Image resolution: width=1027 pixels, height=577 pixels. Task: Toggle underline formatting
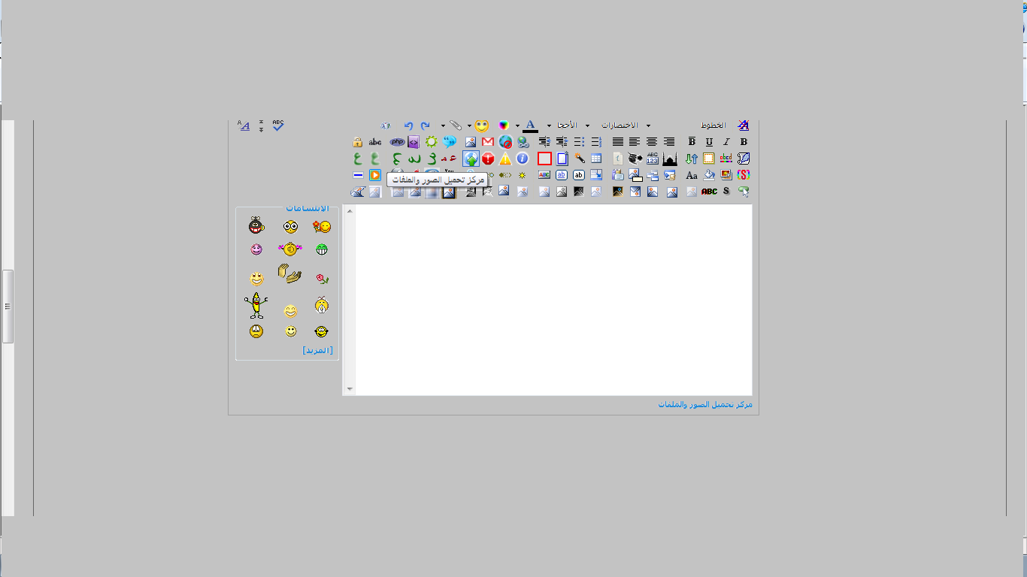tap(709, 142)
